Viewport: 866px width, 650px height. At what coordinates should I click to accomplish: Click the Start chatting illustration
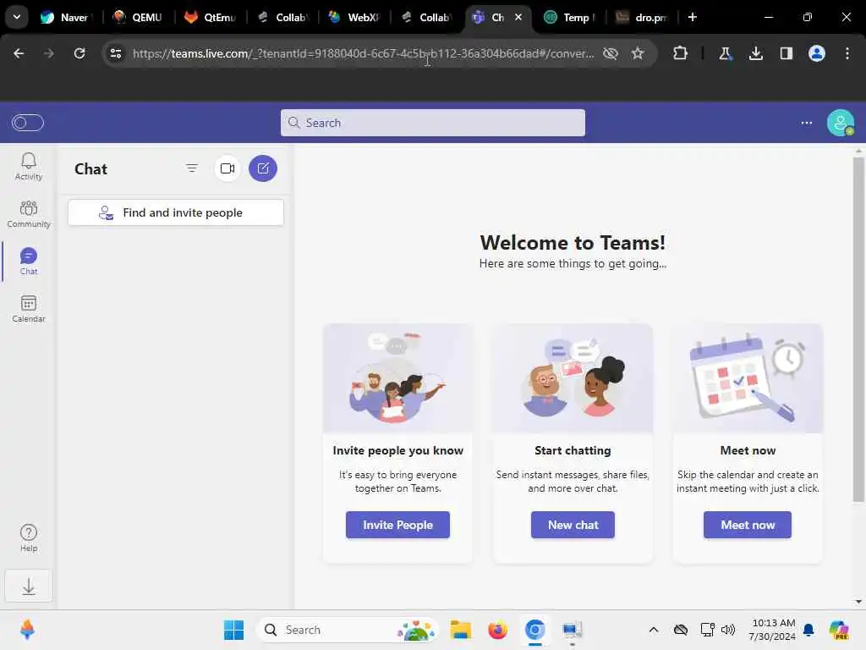pos(573,378)
